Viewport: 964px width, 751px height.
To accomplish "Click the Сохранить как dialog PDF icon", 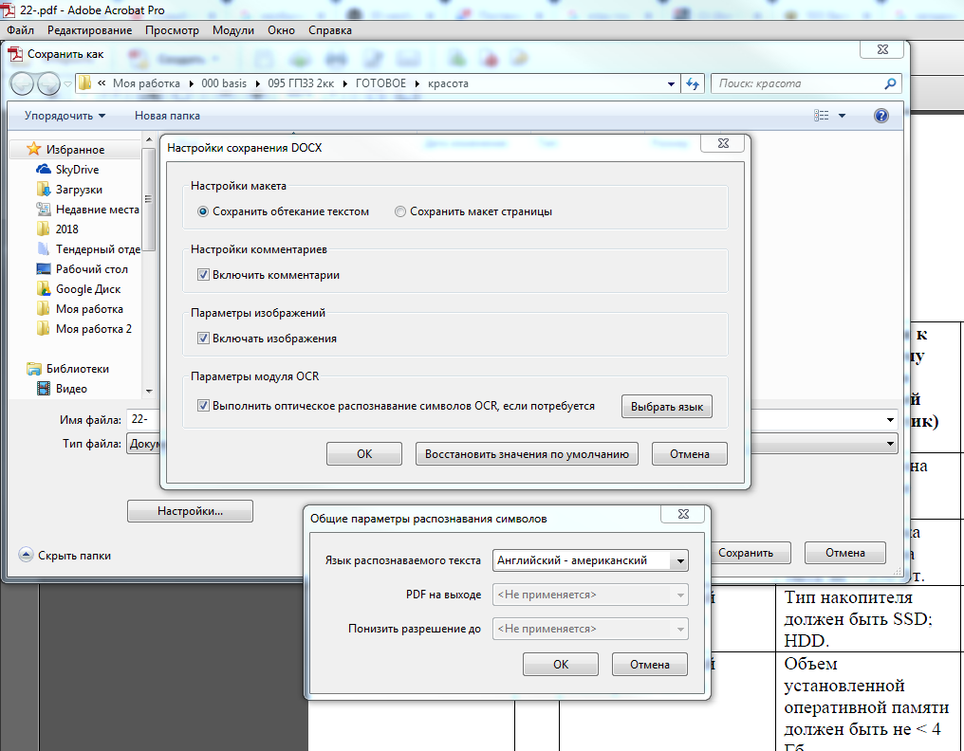I will (x=15, y=54).
